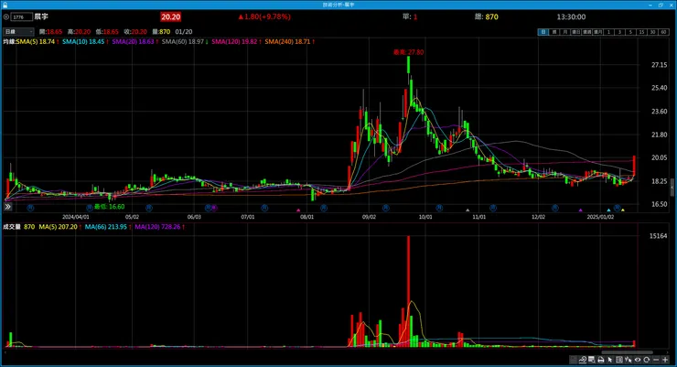
Task: Expand the double-chevron panel at chart bottom left
Action: pos(7,207)
